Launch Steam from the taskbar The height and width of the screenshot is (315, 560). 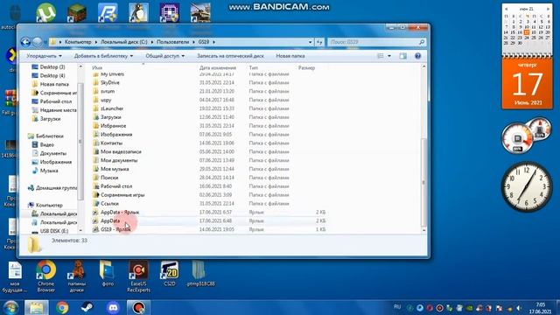click(x=87, y=307)
